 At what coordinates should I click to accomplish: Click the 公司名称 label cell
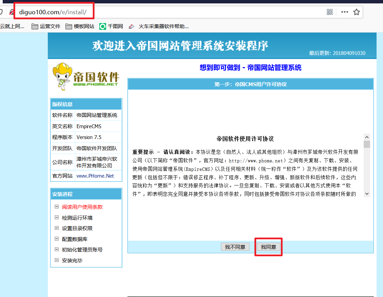point(62,162)
